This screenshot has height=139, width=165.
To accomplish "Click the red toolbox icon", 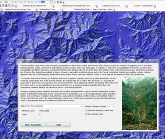I will pyautogui.click(x=6, y=5).
